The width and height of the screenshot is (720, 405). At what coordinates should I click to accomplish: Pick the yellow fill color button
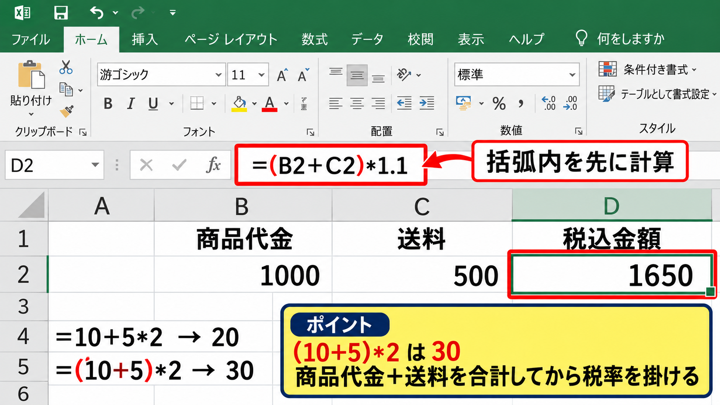(239, 104)
